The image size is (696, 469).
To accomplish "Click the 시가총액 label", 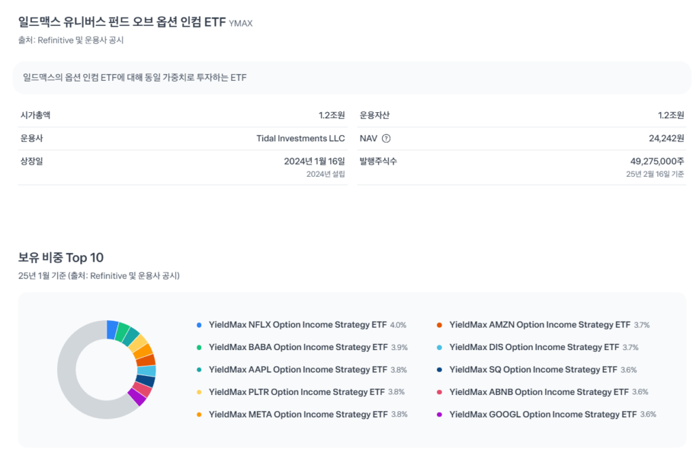I will pyautogui.click(x=35, y=116).
